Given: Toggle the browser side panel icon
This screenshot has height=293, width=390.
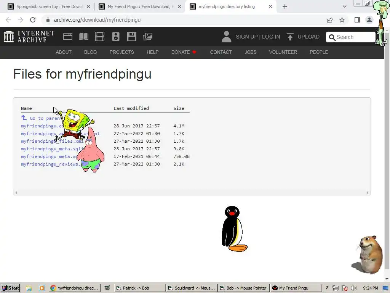Looking at the screenshot, I should tap(357, 20).
